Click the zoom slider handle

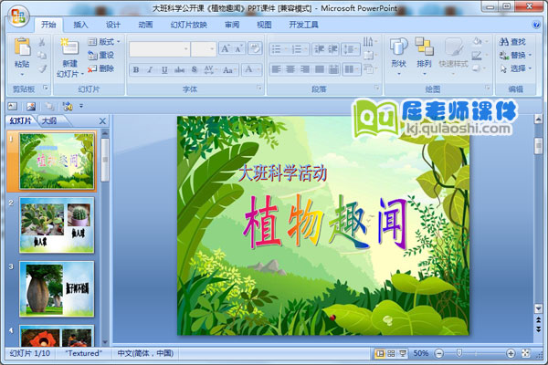(459, 353)
